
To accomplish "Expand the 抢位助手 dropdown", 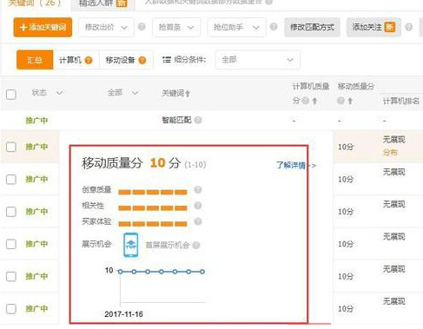I will point(236,27).
